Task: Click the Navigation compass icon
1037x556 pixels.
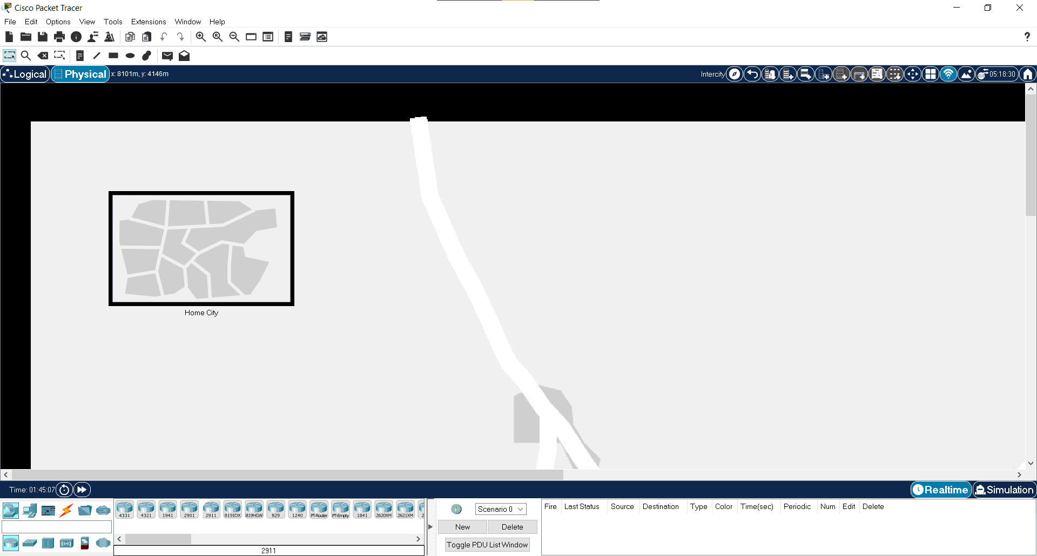Action: [x=735, y=74]
